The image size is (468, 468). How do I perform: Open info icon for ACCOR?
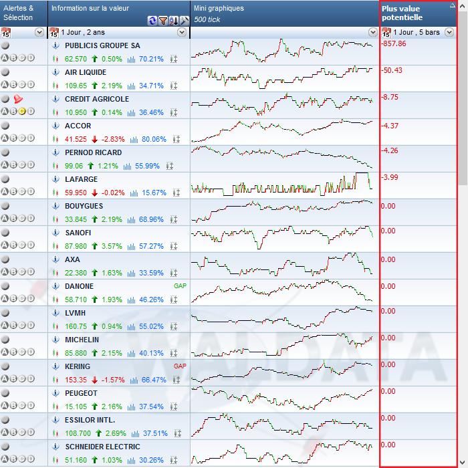coord(55,126)
